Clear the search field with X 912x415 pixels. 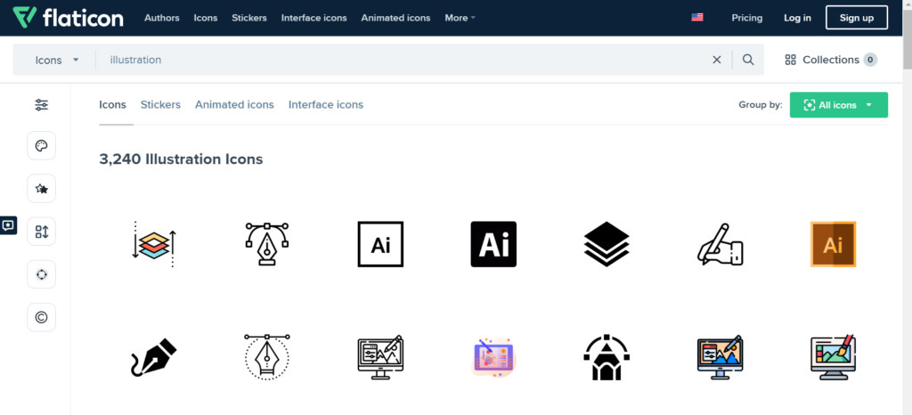717,60
